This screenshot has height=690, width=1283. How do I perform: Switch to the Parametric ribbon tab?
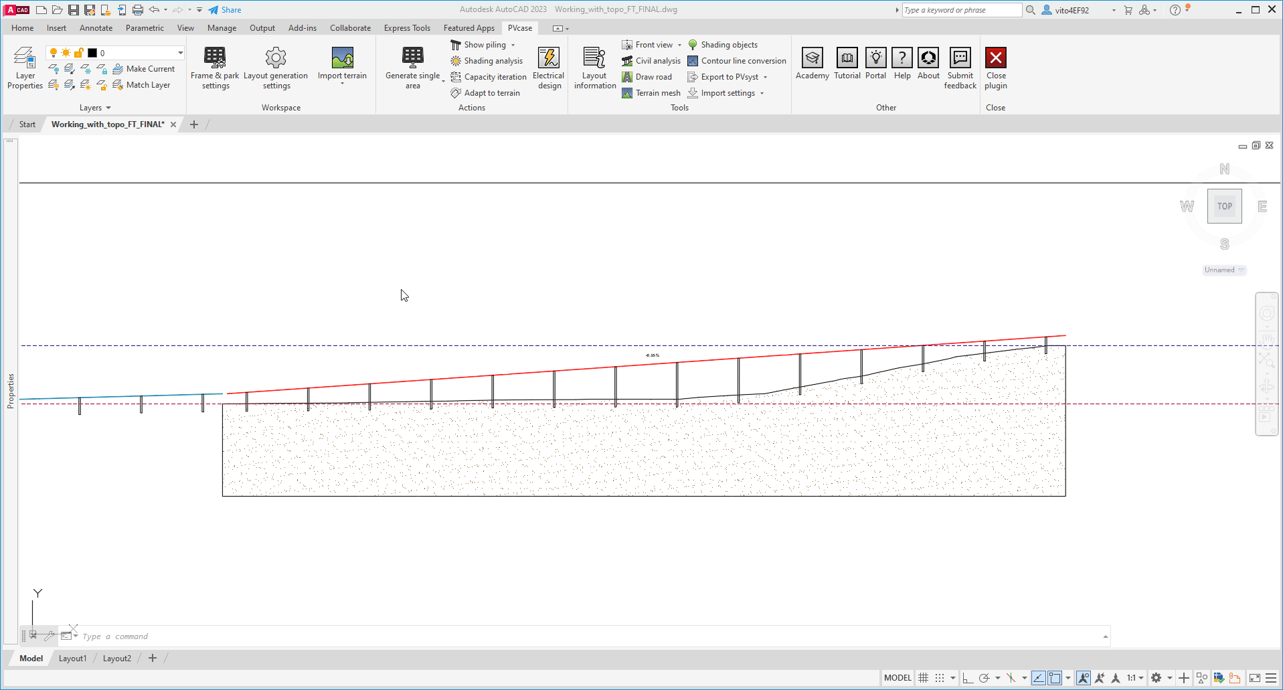(x=145, y=27)
